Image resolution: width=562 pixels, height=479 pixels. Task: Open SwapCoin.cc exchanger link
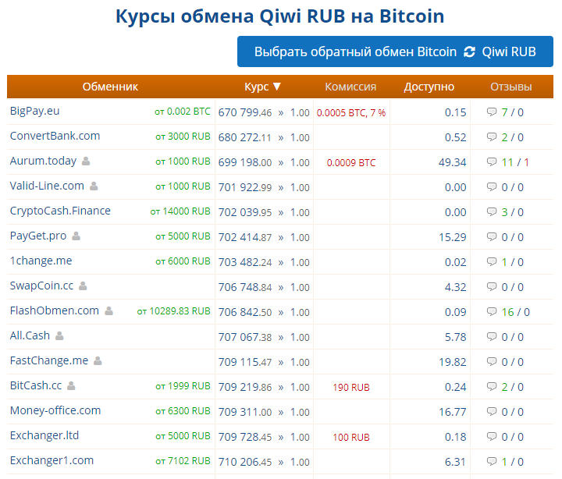pos(41,286)
